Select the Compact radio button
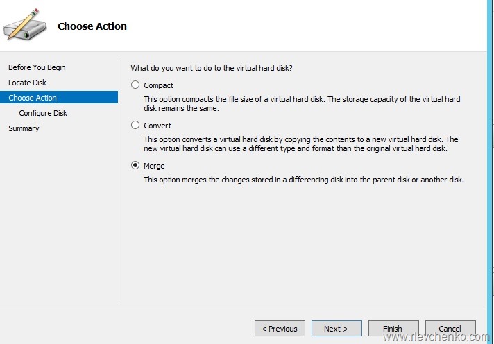 135,85
